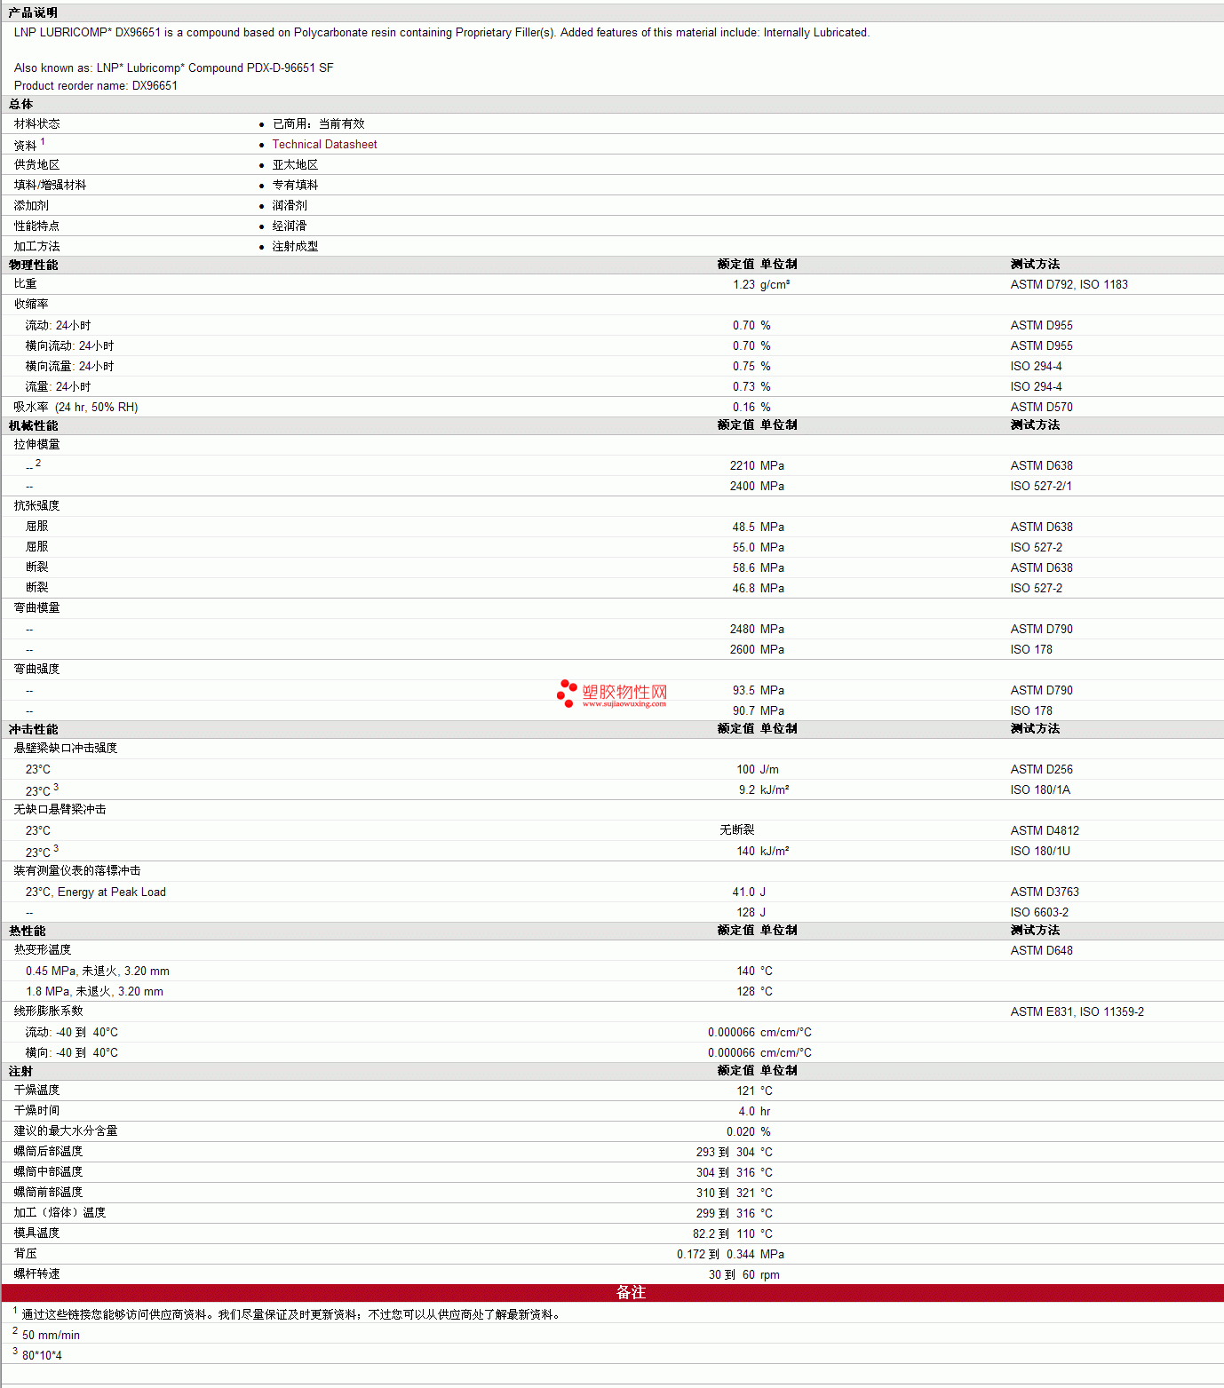Image resolution: width=1224 pixels, height=1388 pixels.
Task: Click the break strength value 58.6
Action: (743, 568)
